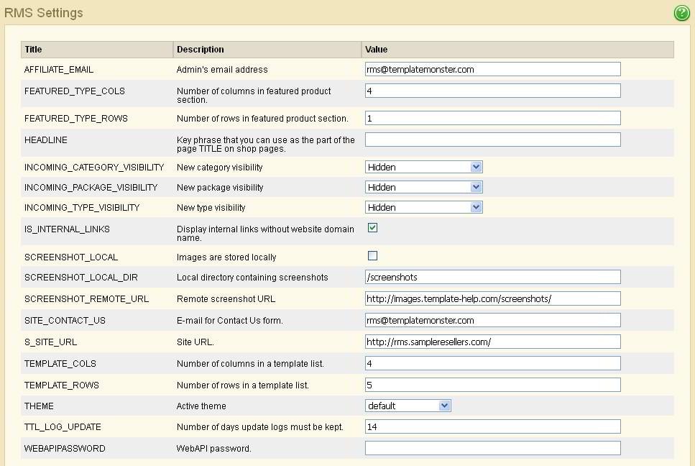Open the INCOMING_CATEGORY_VISIBILITY dropdown
Viewport: 695px width, 466px height.
(x=423, y=167)
